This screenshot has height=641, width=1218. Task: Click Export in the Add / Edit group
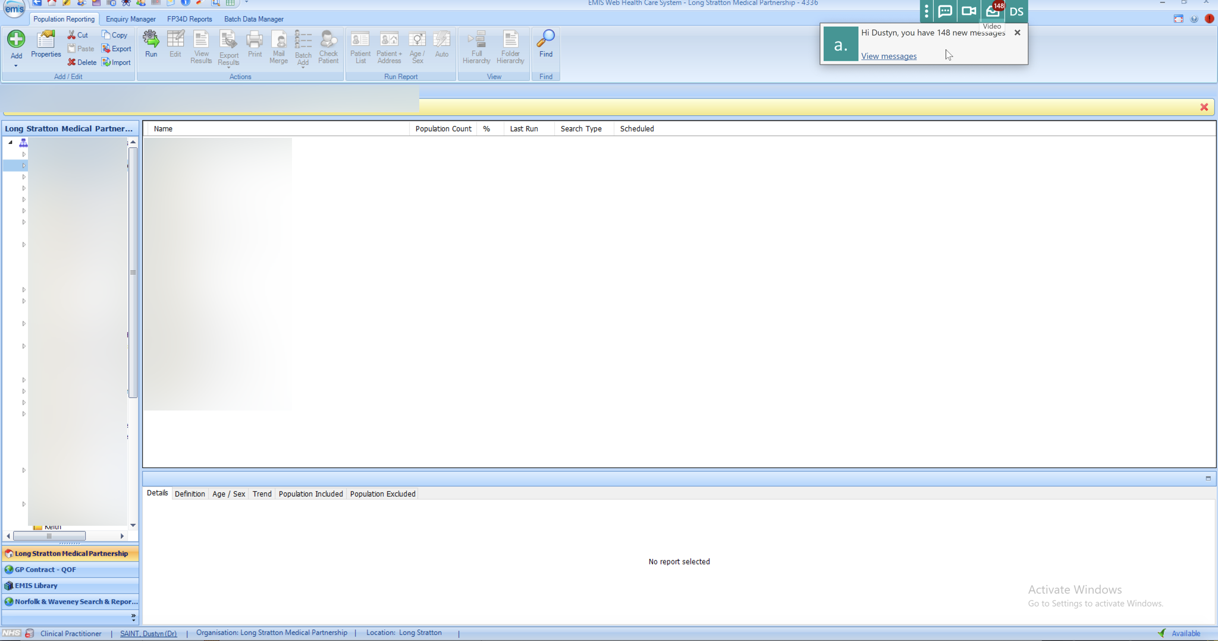117,49
